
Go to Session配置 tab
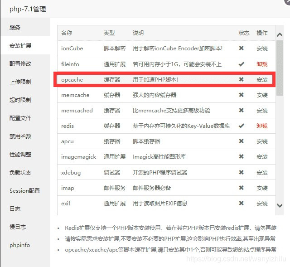coord(24,190)
